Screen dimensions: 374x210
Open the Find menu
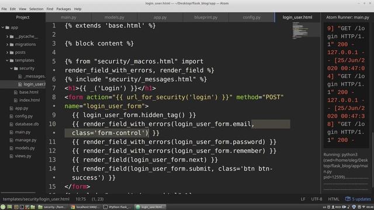point(50,9)
